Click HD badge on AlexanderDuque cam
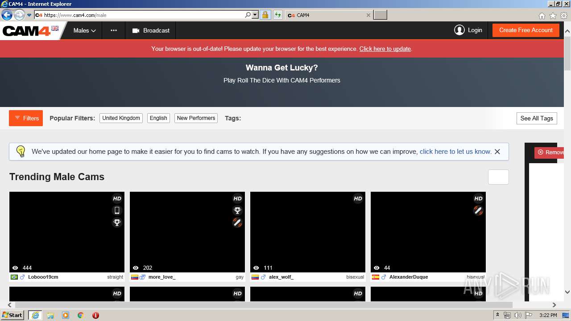This screenshot has width=571, height=321. pos(478,199)
